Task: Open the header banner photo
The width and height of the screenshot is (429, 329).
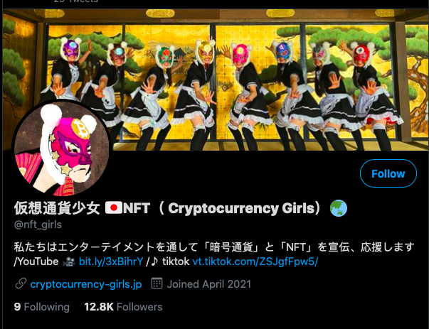Action: coord(216,80)
